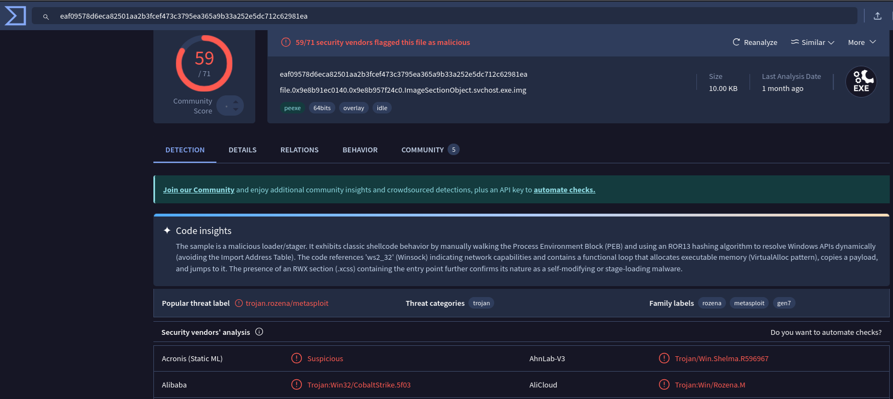
Task: Click the EXE file type icon
Action: [861, 82]
